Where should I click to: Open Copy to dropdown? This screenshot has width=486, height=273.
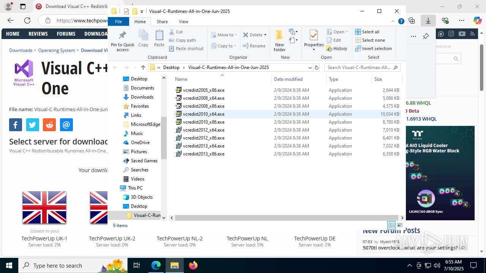tap(224, 46)
